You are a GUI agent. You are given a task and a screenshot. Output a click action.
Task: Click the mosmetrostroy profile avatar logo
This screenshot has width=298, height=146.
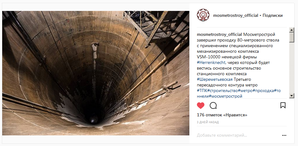[203, 15]
